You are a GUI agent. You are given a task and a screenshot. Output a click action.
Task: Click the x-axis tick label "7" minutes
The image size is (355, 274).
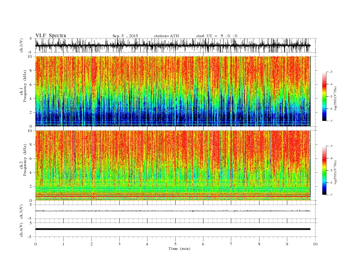(231, 244)
